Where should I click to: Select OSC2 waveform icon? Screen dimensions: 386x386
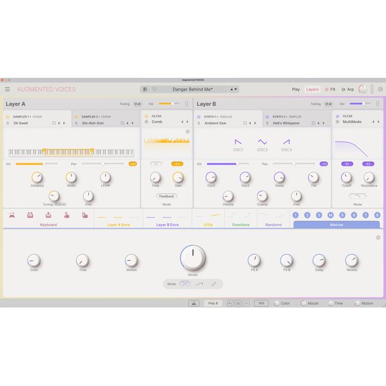pyautogui.click(x=262, y=142)
